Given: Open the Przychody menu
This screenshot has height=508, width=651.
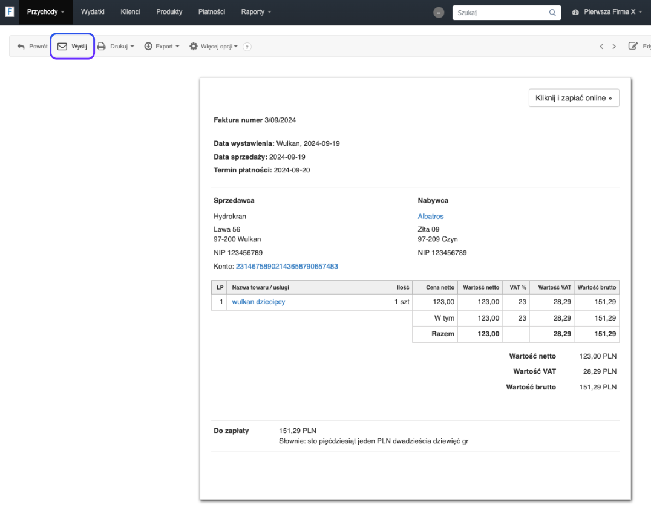Looking at the screenshot, I should 45,12.
